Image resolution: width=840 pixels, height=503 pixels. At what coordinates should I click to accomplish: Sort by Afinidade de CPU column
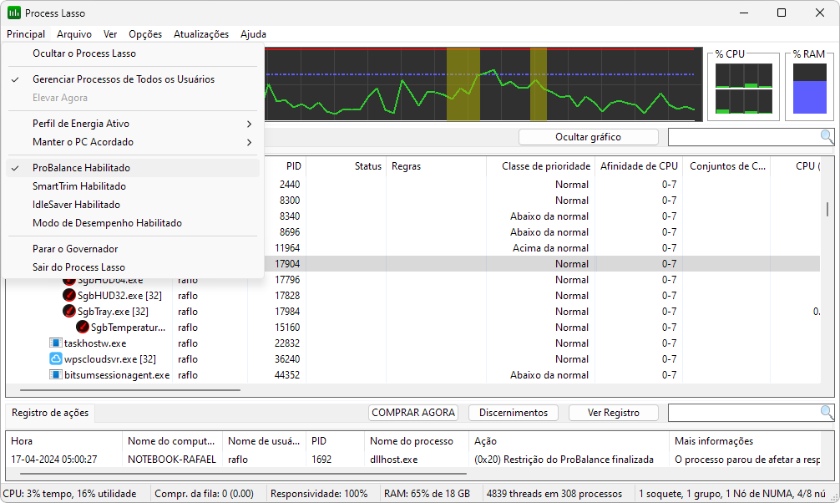click(639, 166)
